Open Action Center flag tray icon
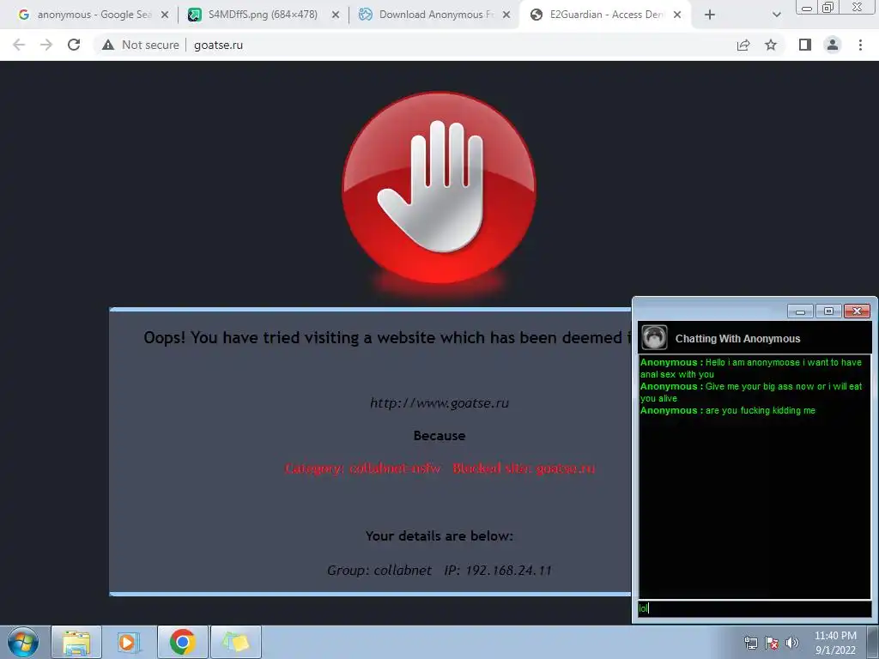Image resolution: width=879 pixels, height=659 pixels. tap(772, 643)
